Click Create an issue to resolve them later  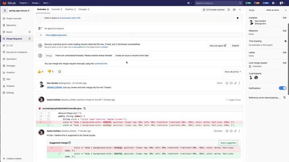(x=132, y=55)
